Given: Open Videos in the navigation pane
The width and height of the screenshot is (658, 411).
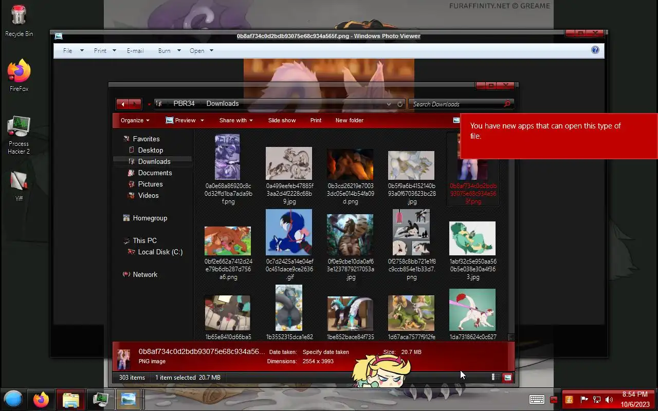Looking at the screenshot, I should coord(148,195).
